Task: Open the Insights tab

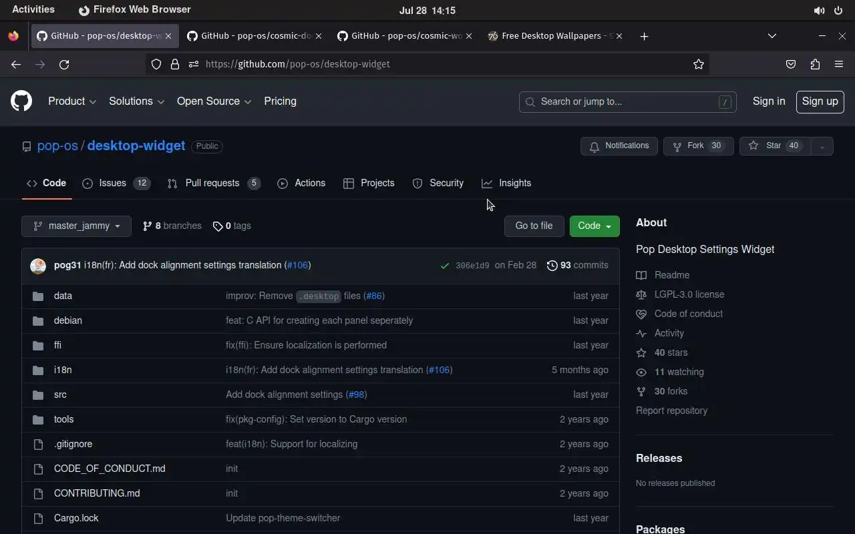Action: (506, 183)
